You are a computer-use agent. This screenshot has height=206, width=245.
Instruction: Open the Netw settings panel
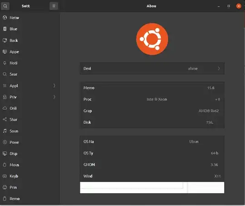pyautogui.click(x=30, y=18)
